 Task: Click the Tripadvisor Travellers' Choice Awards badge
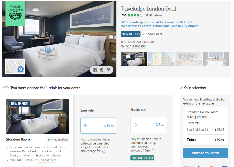(x=16, y=13)
